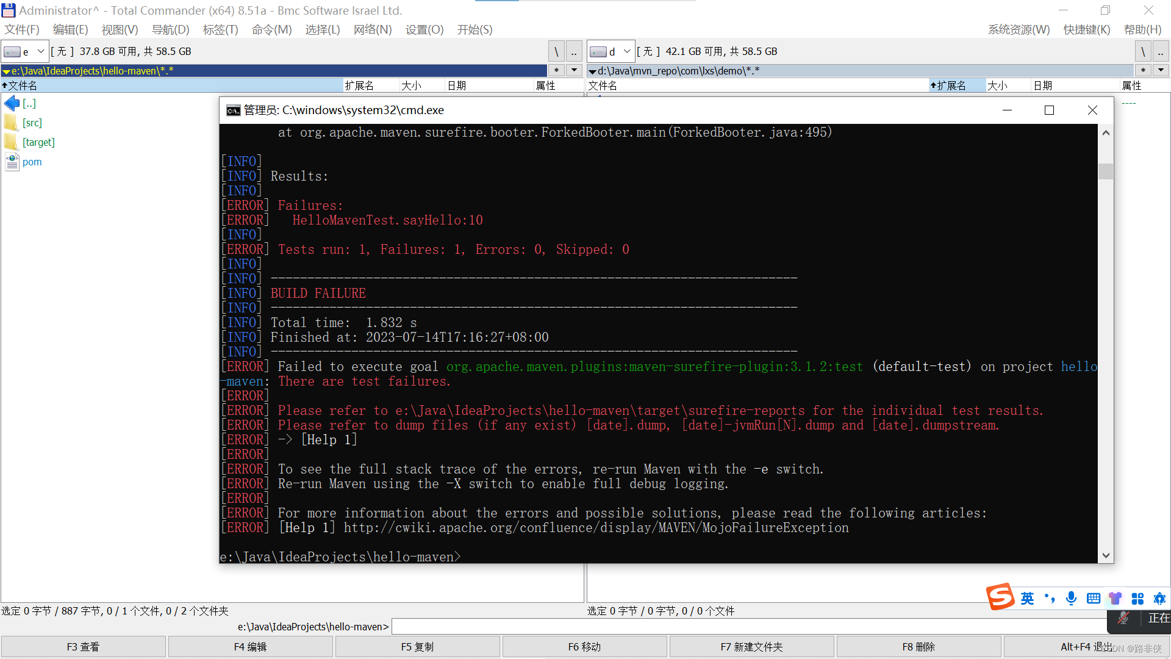Click the Alt+F4 退出 button
This screenshot has width=1171, height=659.
pos(1087,647)
